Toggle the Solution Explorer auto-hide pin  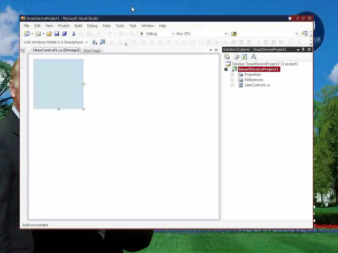click(x=303, y=49)
